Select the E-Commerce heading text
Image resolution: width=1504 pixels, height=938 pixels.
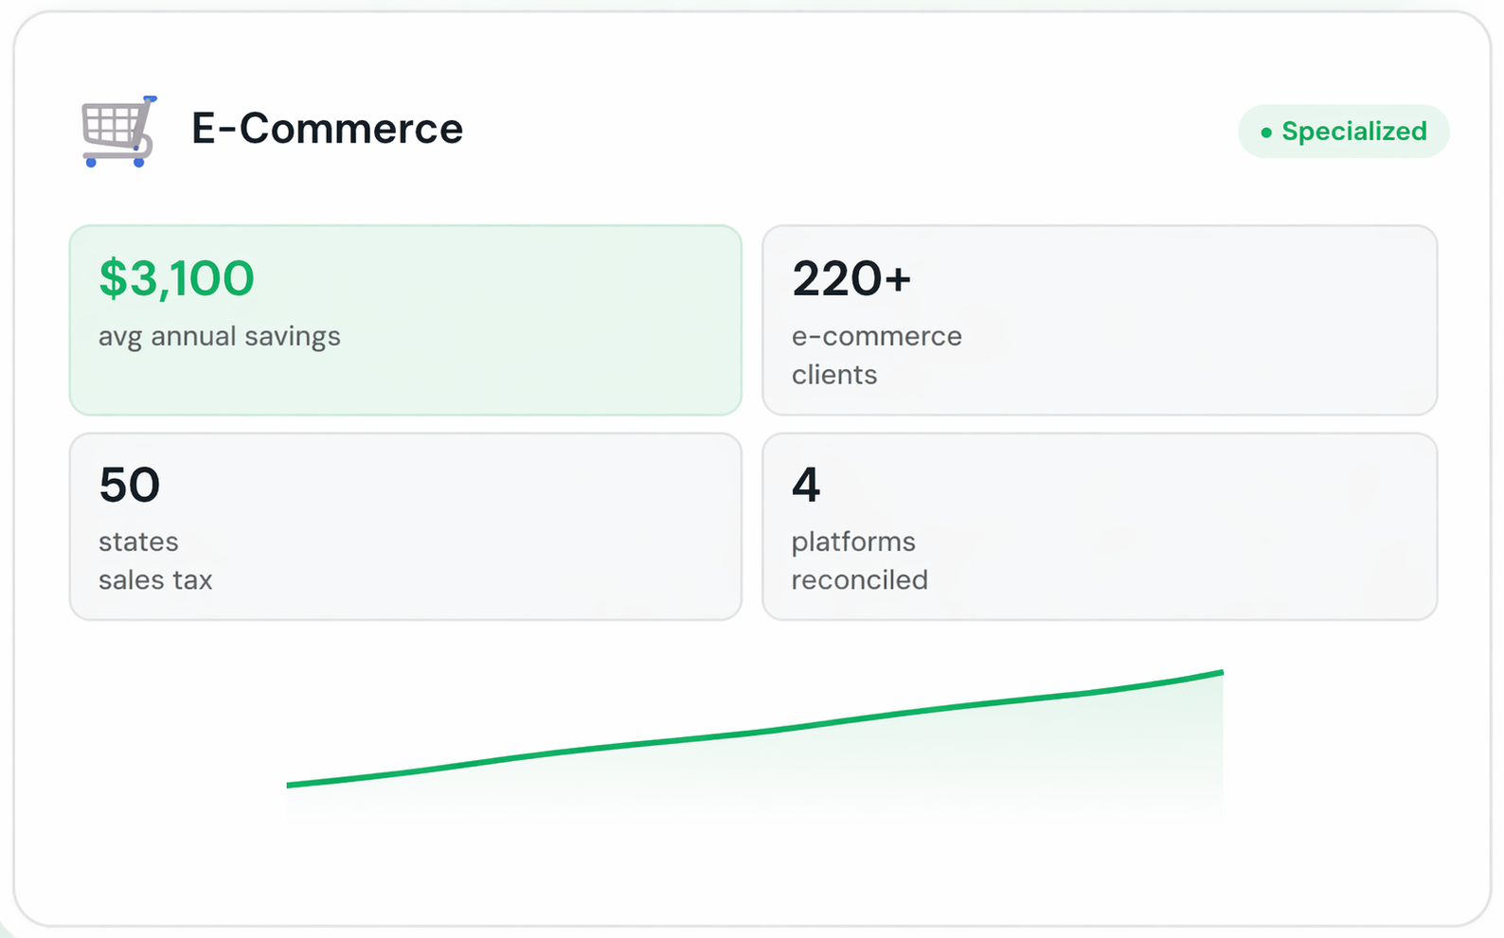pyautogui.click(x=327, y=129)
